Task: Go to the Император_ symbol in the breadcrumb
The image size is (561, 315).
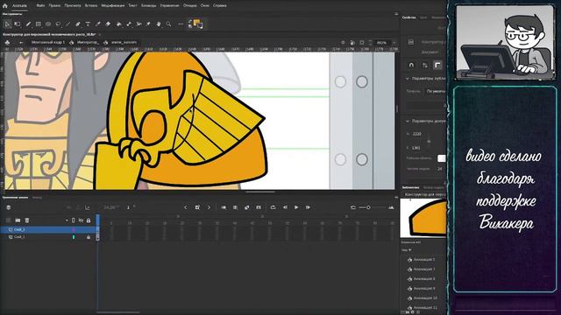Action: 88,42
